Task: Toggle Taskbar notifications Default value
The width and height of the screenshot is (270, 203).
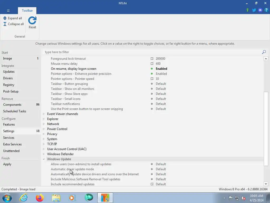Action: coord(161,104)
